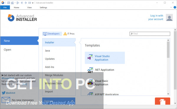177x109 pixels.
Task: Click the user avatar icon
Action: tap(169, 17)
